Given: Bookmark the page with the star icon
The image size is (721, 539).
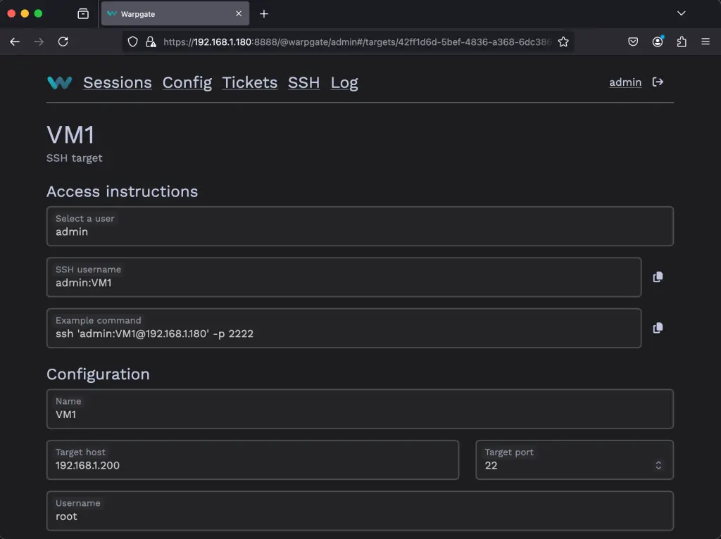Looking at the screenshot, I should click(x=563, y=42).
